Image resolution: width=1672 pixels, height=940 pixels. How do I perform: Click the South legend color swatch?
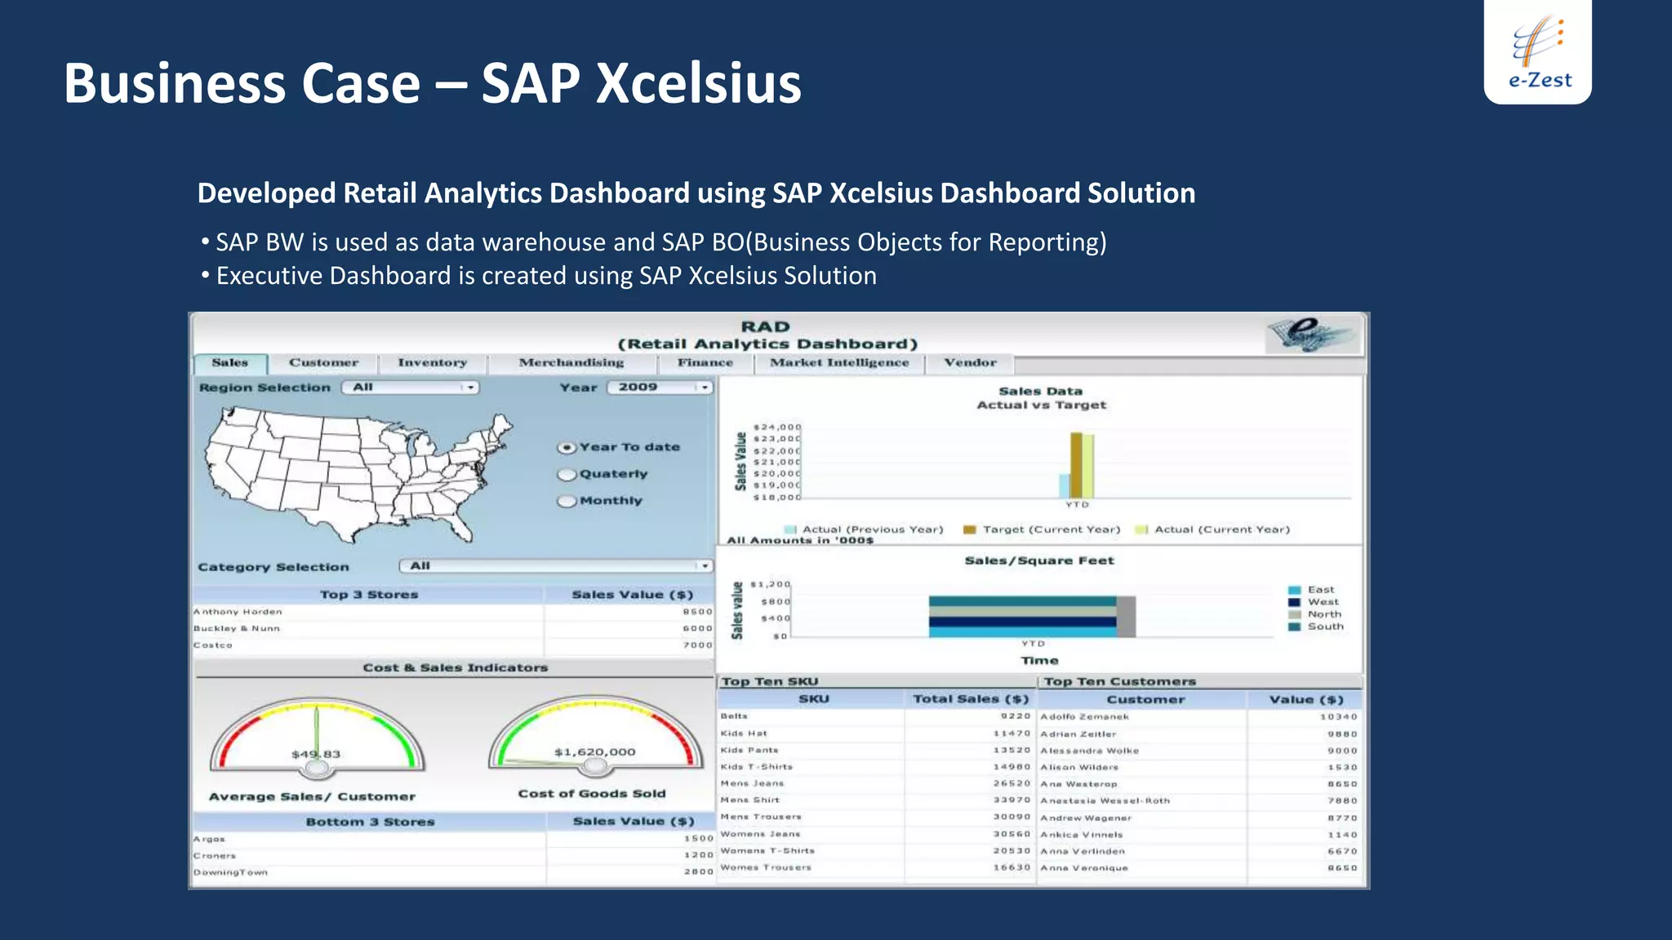pyautogui.click(x=1295, y=627)
